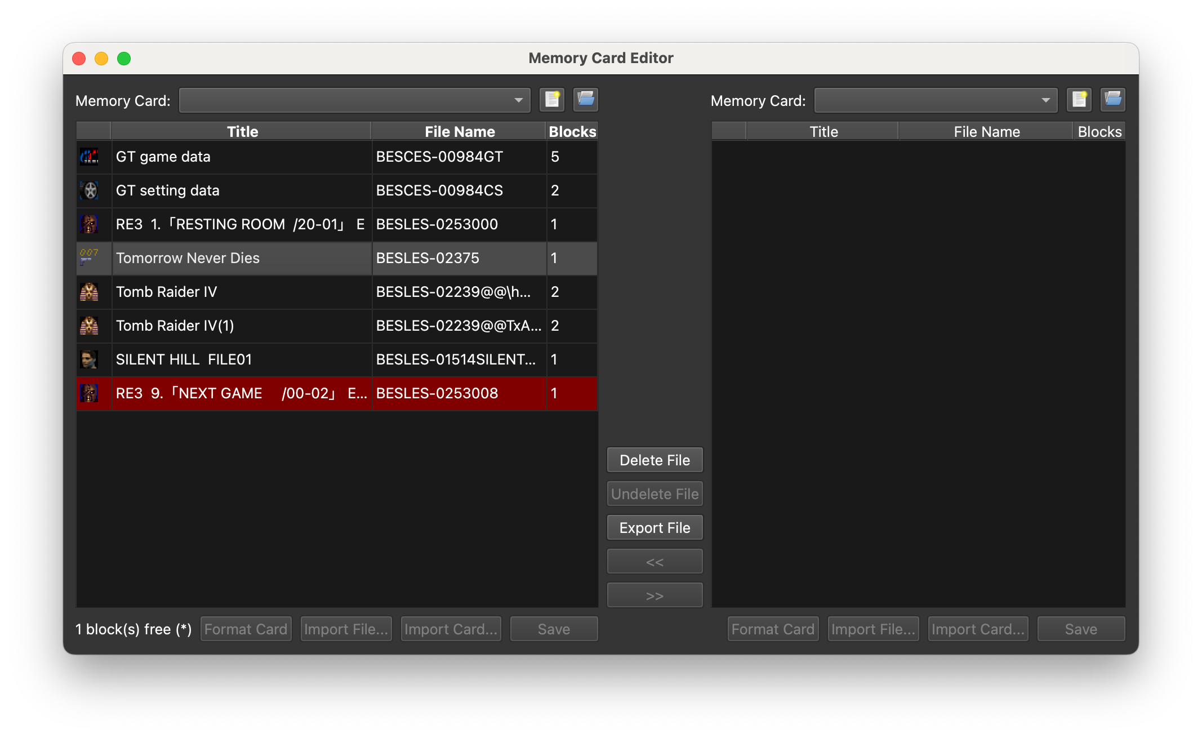Click file name BESLES-02239@@TxA...
Viewport: 1202px width, 738px height.
[458, 326]
